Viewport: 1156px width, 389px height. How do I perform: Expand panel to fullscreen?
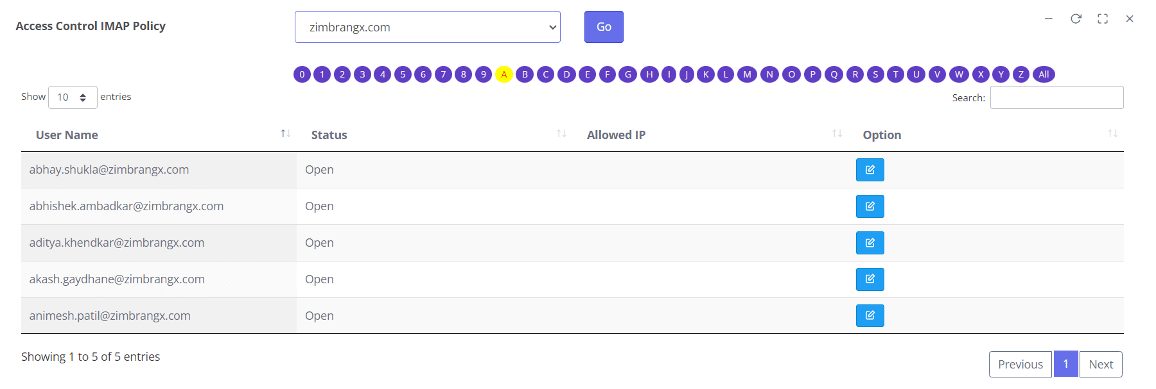coord(1103,19)
